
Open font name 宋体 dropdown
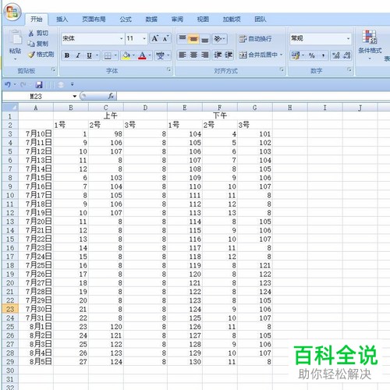click(x=121, y=39)
